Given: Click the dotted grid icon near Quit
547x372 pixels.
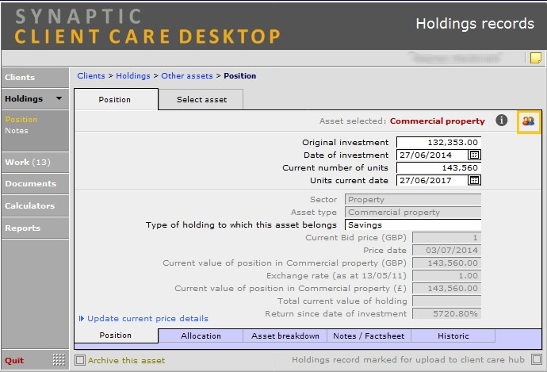Looking at the screenshot, I should [59, 359].
